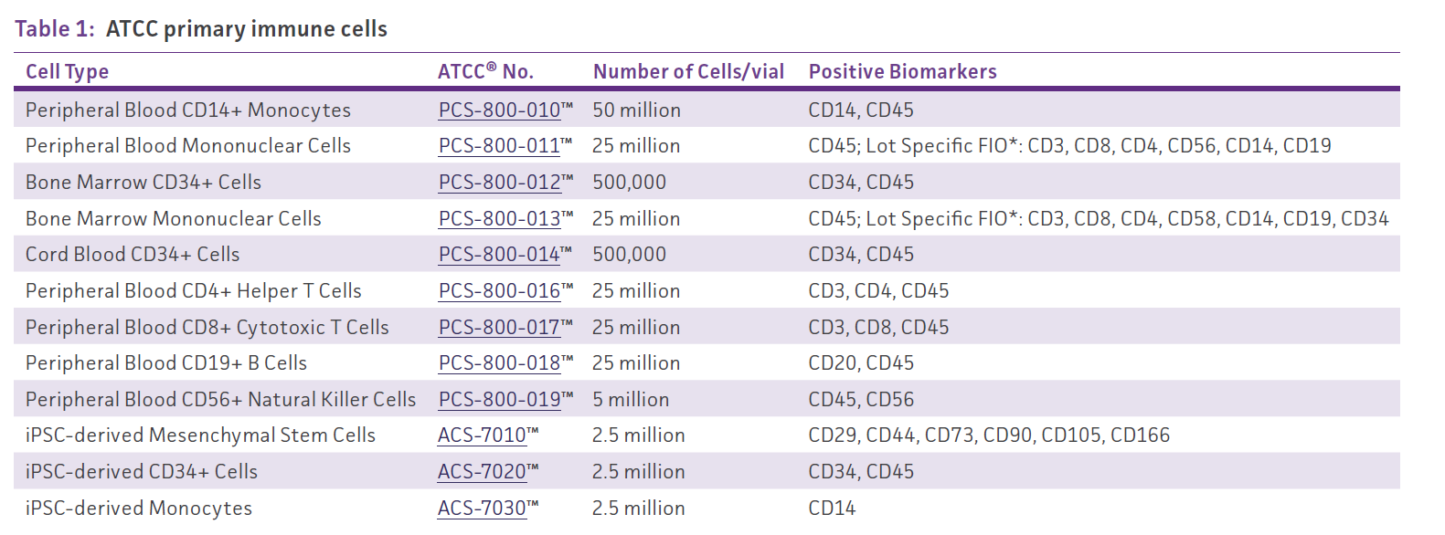Viewport: 1445px width, 535px height.
Task: Open the PCS-800-016 Helper T Cells link
Action: click(x=499, y=291)
